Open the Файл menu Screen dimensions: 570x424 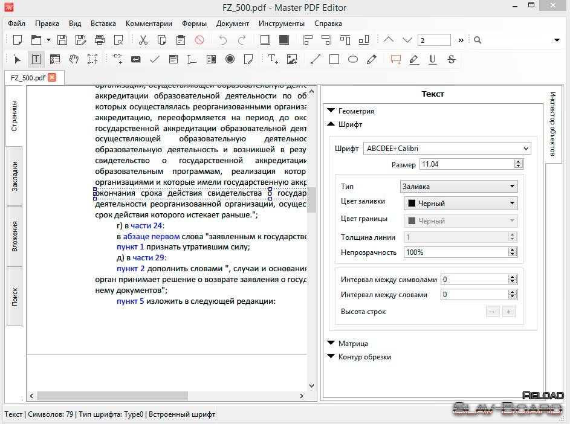16,24
